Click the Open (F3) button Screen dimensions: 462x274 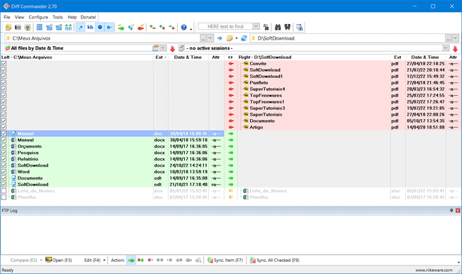[x=59, y=261]
